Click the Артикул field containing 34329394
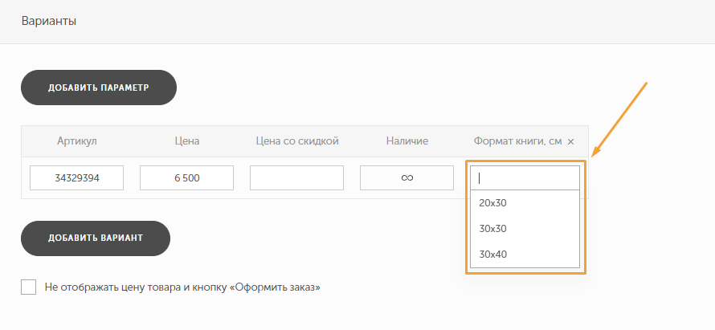Screen dimensions: 715x330 (77, 178)
